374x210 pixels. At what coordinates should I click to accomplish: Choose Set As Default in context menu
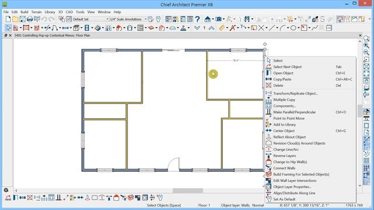[x=310, y=199]
